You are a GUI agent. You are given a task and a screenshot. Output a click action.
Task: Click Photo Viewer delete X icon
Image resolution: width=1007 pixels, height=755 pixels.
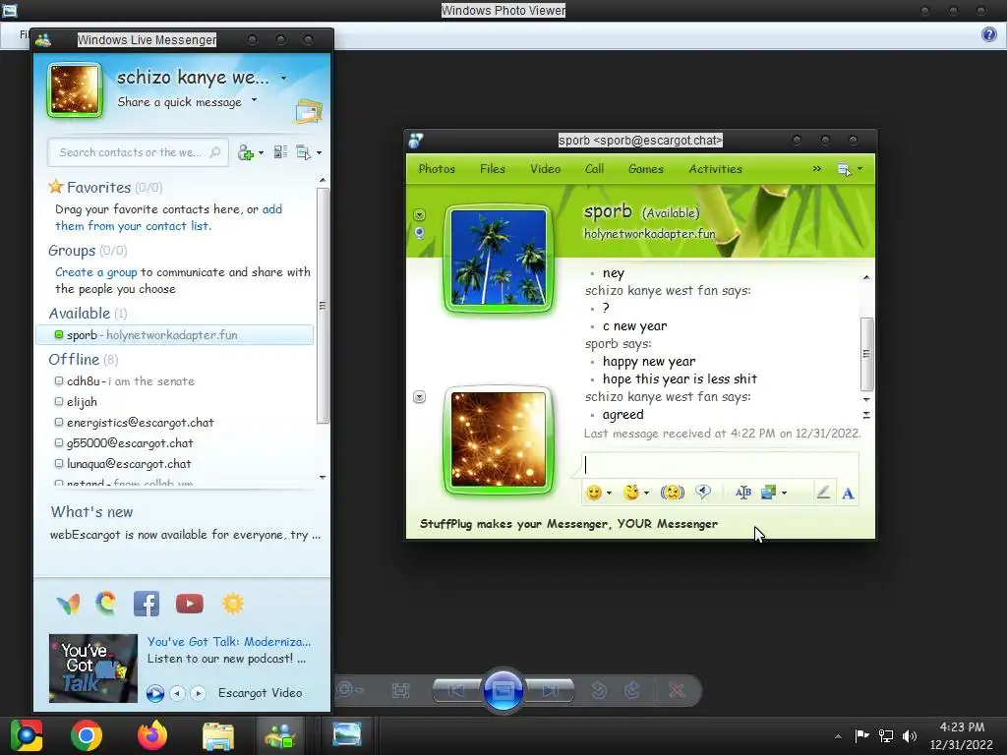pyautogui.click(x=677, y=690)
